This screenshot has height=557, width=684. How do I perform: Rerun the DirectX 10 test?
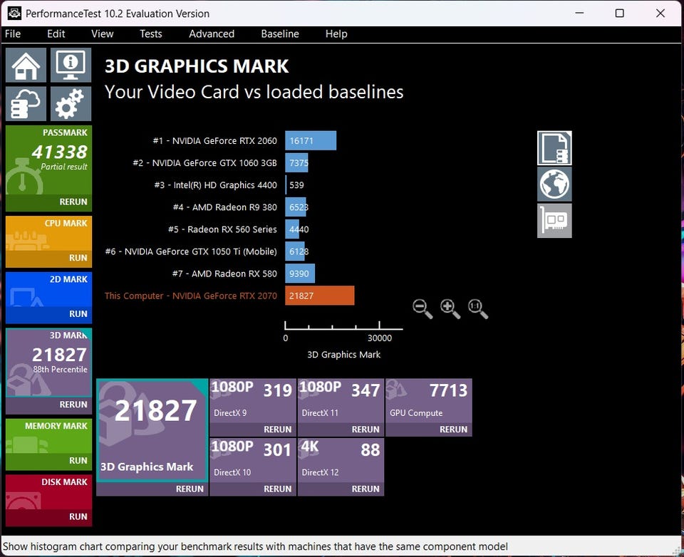[253, 489]
